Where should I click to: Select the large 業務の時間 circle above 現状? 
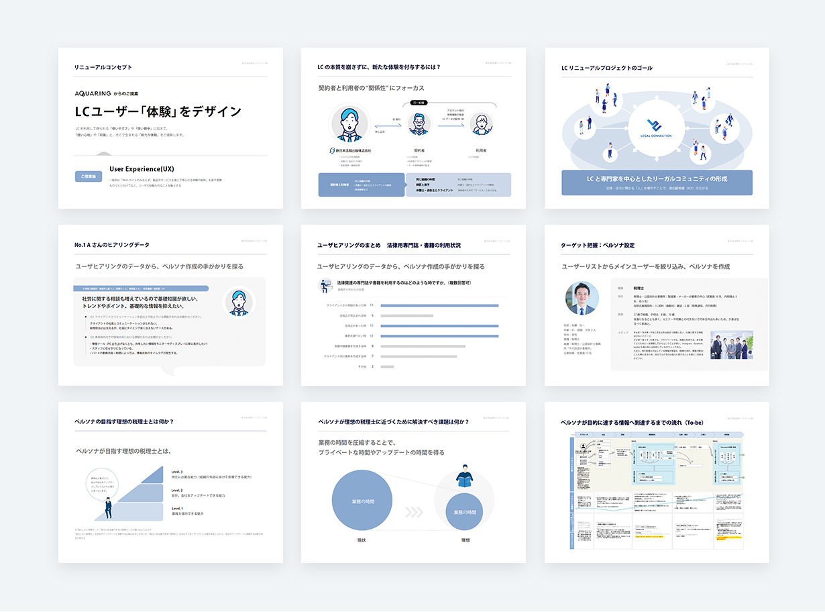[362, 501]
